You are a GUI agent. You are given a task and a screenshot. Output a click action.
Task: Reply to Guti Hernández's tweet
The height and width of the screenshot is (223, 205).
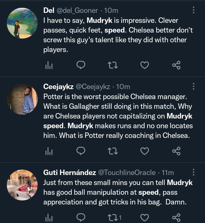[x=81, y=218]
